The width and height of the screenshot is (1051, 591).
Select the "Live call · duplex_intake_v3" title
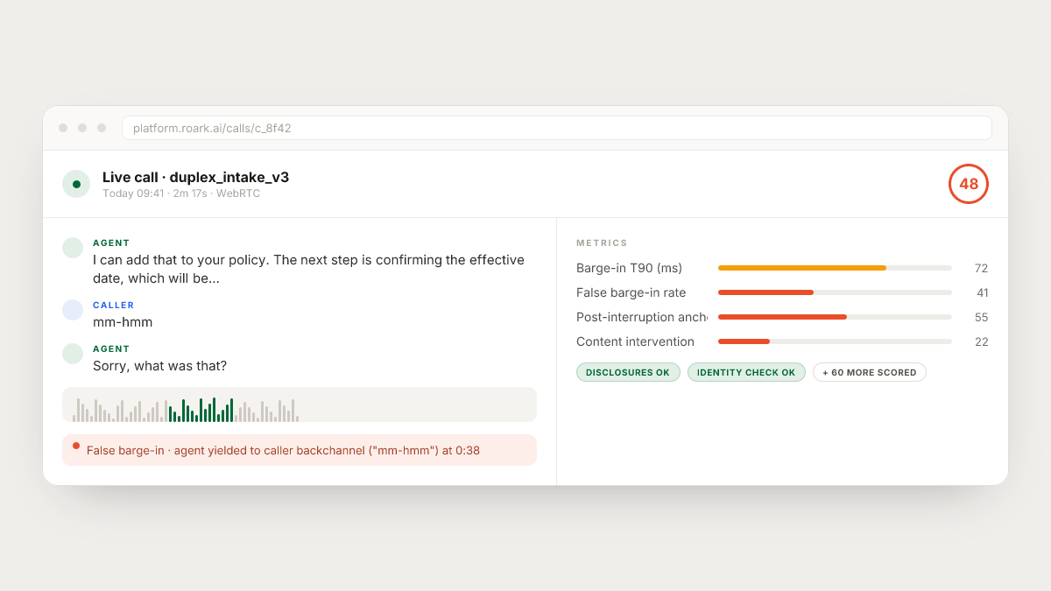pyautogui.click(x=195, y=177)
